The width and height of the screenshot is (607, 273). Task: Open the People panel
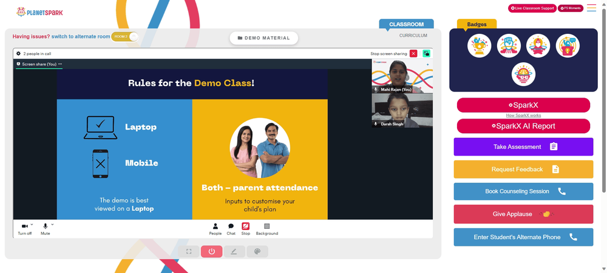[215, 229]
